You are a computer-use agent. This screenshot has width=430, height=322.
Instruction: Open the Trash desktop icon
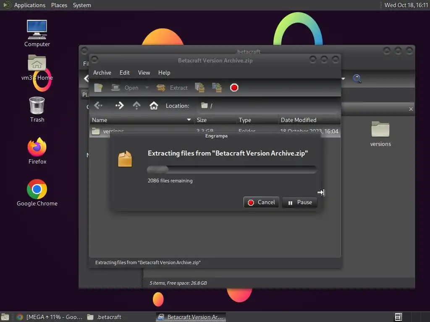pyautogui.click(x=37, y=109)
